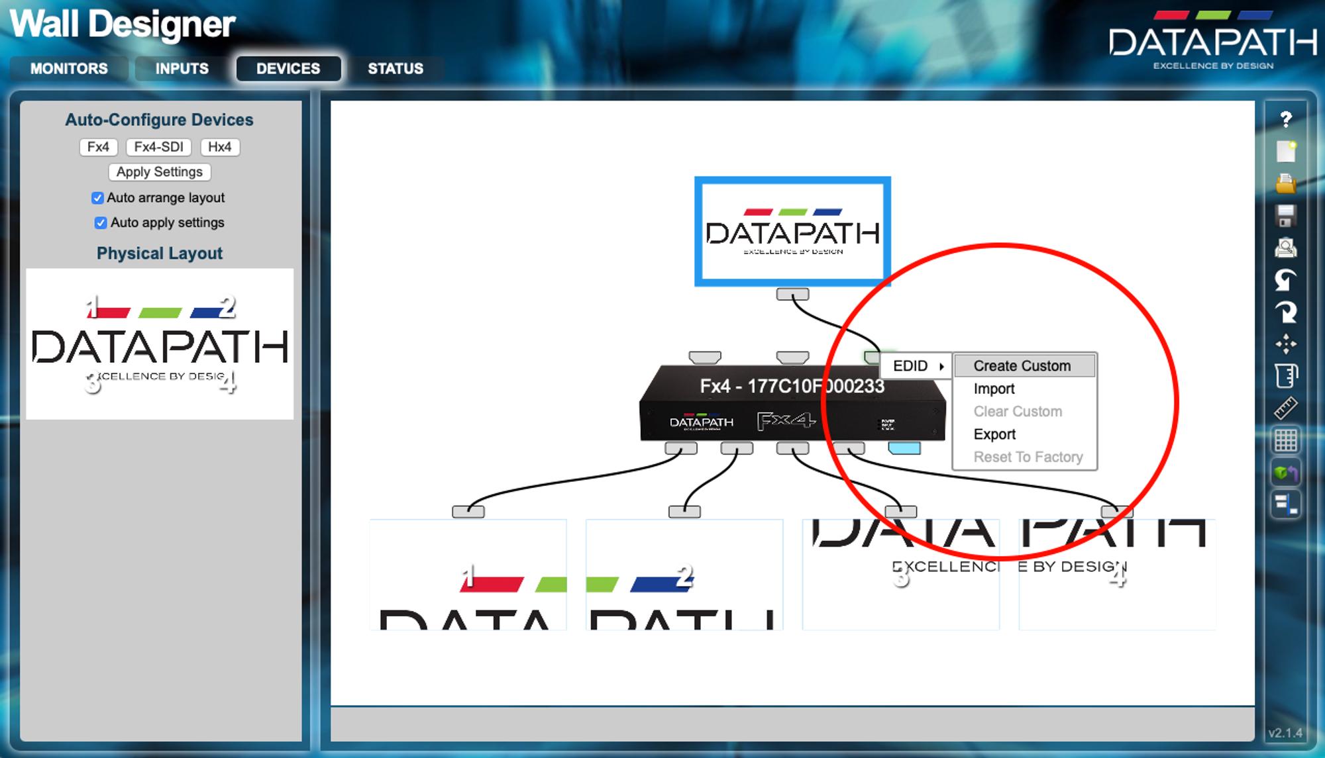Toggle the grid icon in sidebar
This screenshot has height=758, width=1325.
[1285, 440]
